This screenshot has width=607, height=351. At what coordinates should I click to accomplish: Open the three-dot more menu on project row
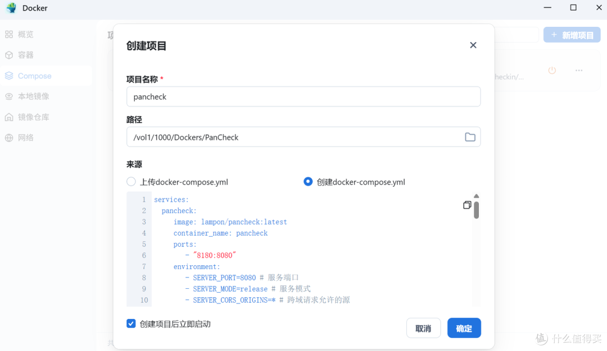(579, 70)
